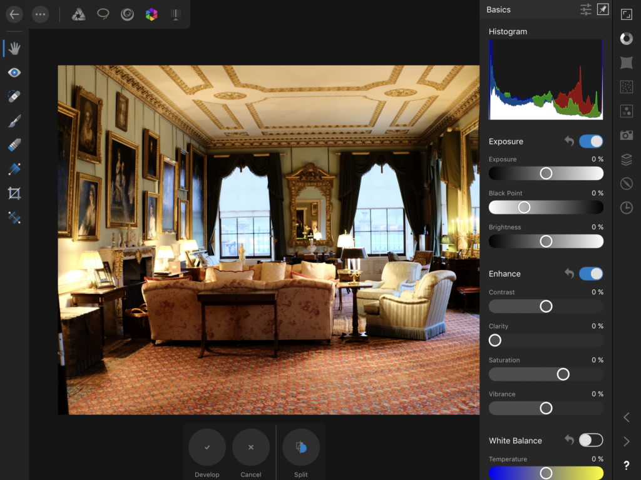
Task: Select the Red Eye Removal tool
Action: 14,72
